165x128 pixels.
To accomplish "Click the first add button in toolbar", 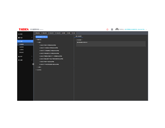I will click(x=37, y=33).
